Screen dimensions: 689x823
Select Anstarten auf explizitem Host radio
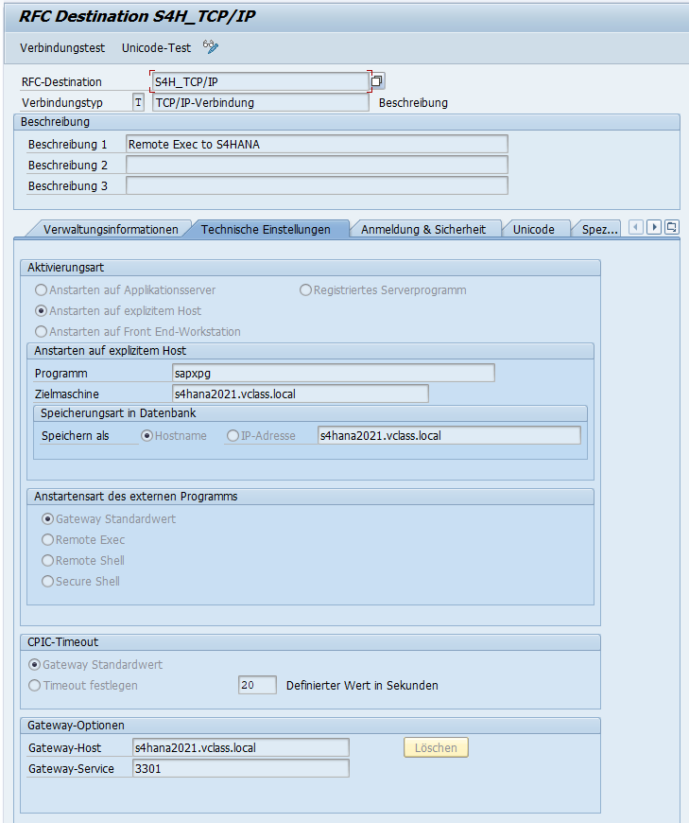pos(41,310)
